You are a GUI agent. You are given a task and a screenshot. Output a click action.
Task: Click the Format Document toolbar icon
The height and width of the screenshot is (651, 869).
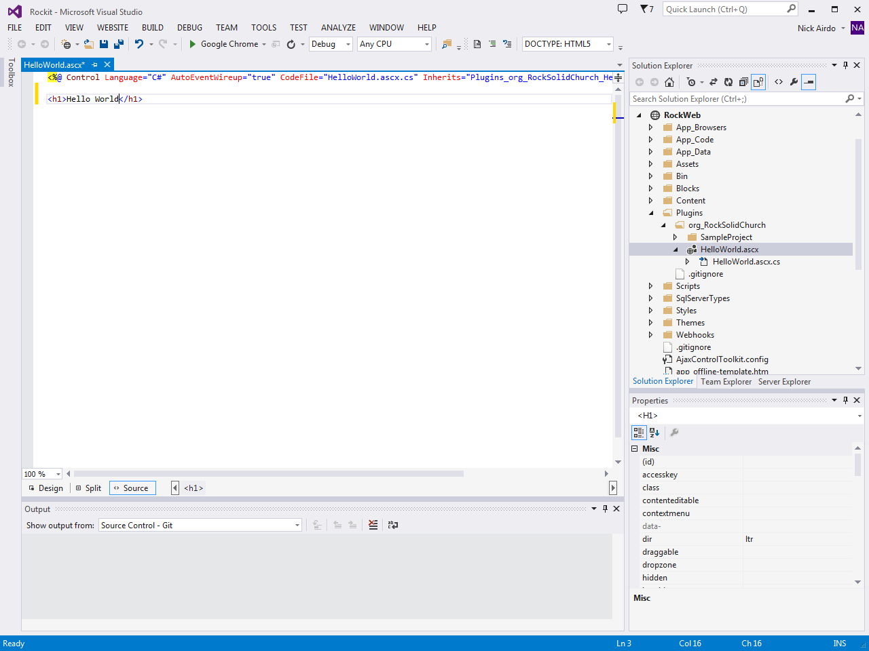[477, 44]
